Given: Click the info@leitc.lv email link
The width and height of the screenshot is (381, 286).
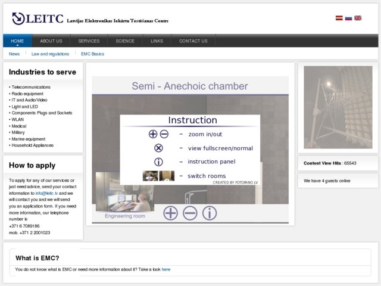Looking at the screenshot, I should (46, 193).
